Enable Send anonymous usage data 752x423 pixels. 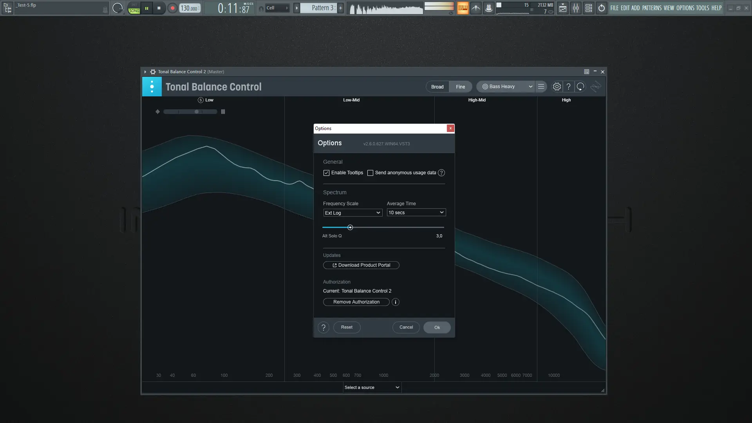(x=370, y=173)
